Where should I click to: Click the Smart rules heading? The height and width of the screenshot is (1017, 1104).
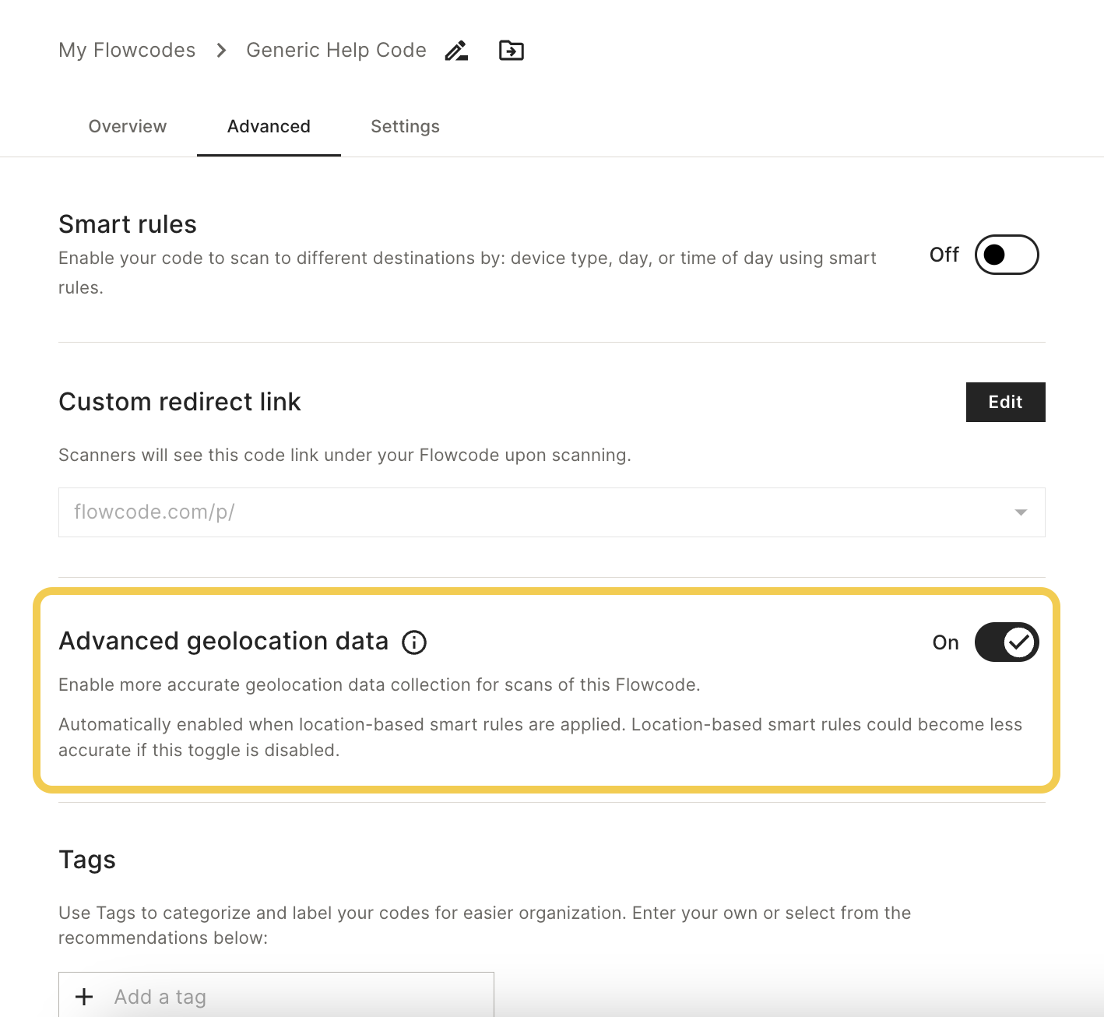click(x=128, y=224)
